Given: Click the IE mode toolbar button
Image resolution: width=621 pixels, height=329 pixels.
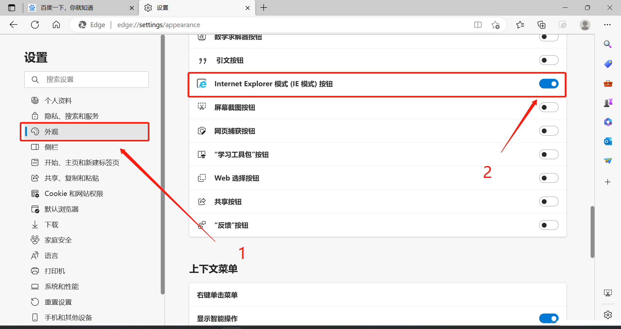Looking at the screenshot, I should [563, 25].
